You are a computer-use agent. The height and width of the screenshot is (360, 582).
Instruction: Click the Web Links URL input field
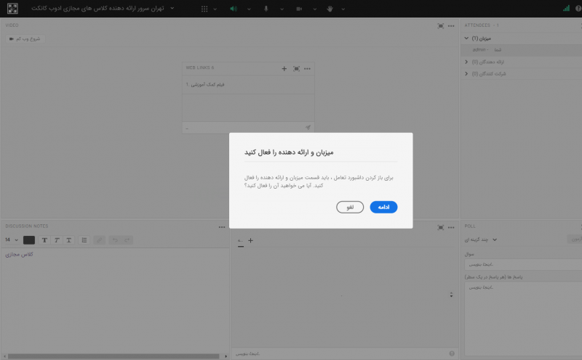click(244, 128)
